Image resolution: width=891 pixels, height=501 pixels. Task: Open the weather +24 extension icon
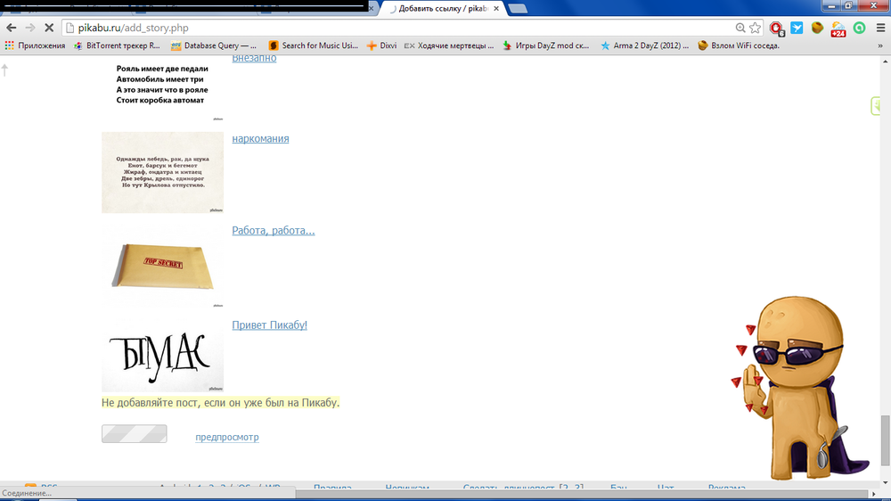tap(838, 29)
